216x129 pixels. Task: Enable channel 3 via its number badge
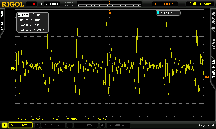(x=70, y=125)
